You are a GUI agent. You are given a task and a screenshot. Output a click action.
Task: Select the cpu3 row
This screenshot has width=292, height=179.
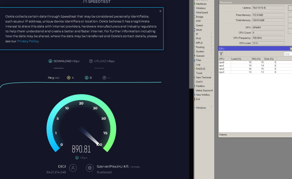pyautogui.click(x=255, y=72)
